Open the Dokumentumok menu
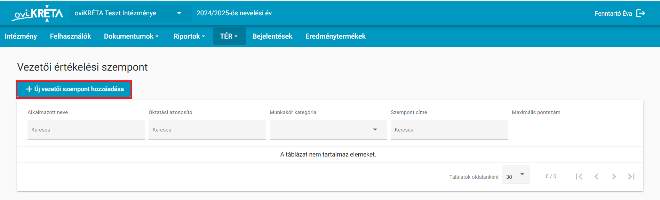The width and height of the screenshot is (660, 200). (131, 36)
